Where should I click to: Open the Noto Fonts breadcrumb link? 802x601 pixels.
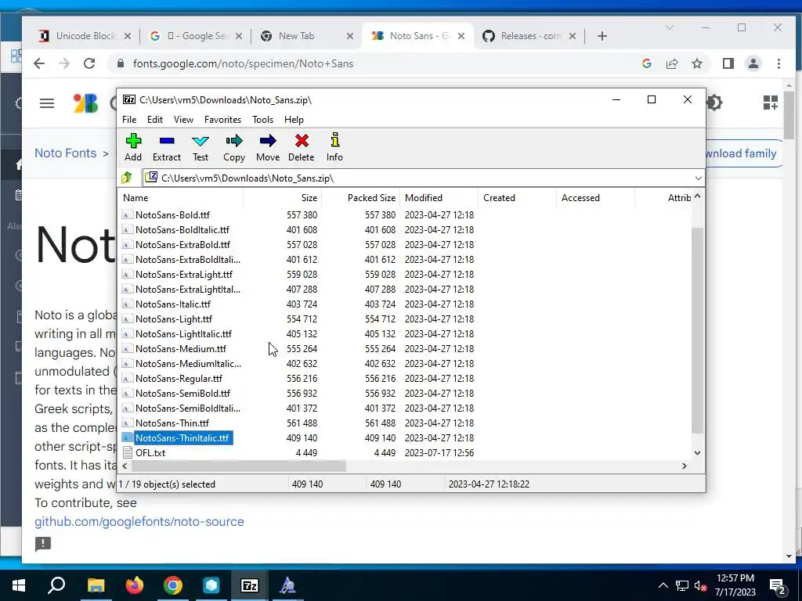pyautogui.click(x=66, y=153)
